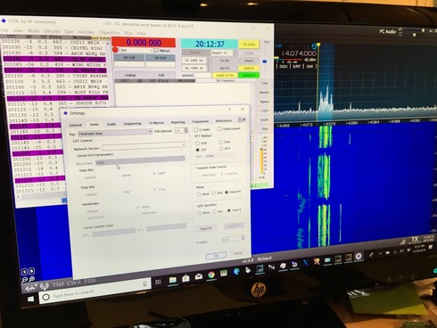Viewport: 437px width, 328px height.
Task: Open the Frequencies settings tab
Action: (200, 121)
